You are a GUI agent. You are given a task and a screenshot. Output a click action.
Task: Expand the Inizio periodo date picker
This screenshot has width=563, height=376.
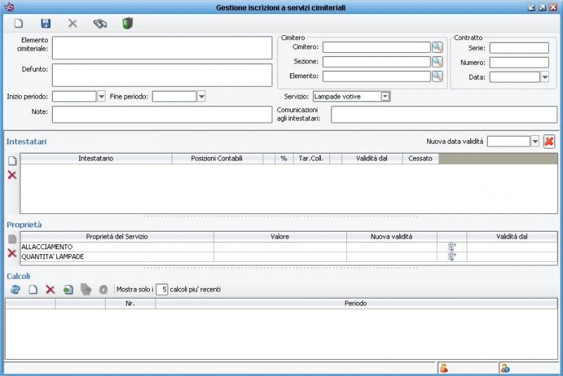tap(101, 96)
